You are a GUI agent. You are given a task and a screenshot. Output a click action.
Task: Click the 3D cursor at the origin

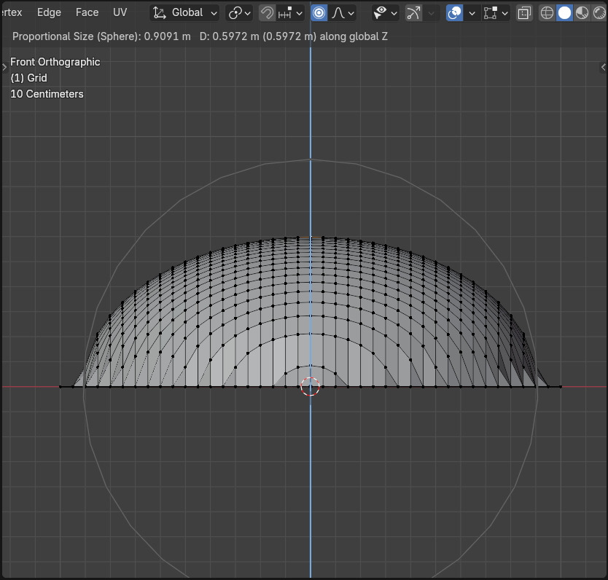[x=310, y=387]
